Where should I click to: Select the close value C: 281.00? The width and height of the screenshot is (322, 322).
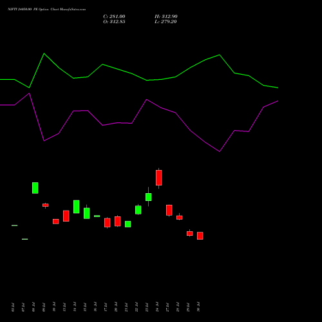click(x=114, y=17)
